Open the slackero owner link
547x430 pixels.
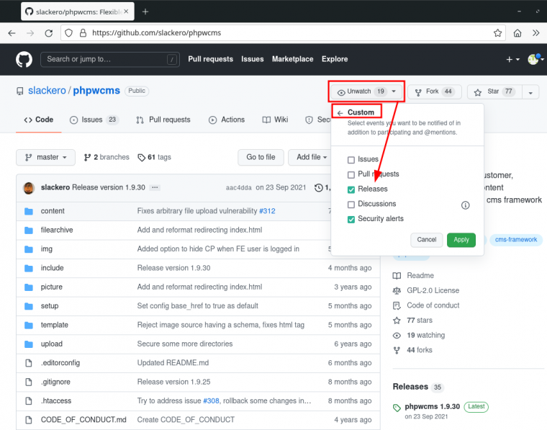pos(47,91)
